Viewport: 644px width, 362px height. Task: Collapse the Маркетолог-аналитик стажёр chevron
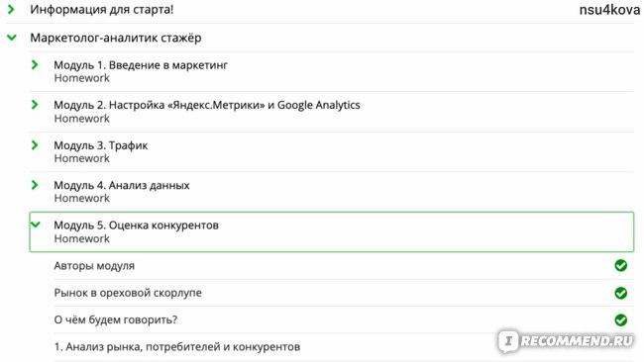(x=12, y=38)
